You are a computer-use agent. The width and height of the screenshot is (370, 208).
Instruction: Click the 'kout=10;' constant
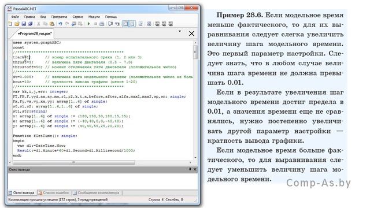point(21,82)
